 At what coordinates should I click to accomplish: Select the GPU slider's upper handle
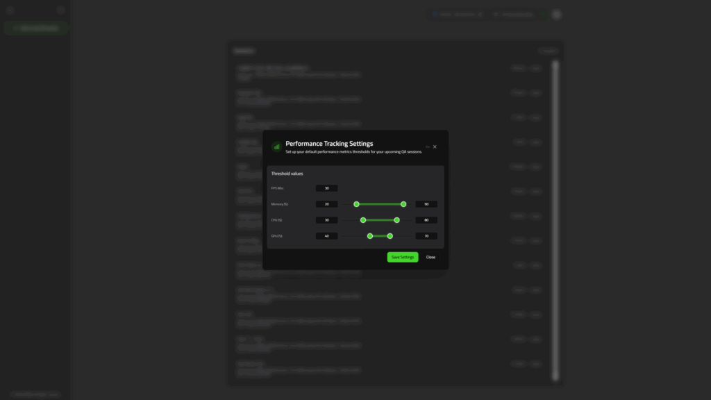pos(390,236)
